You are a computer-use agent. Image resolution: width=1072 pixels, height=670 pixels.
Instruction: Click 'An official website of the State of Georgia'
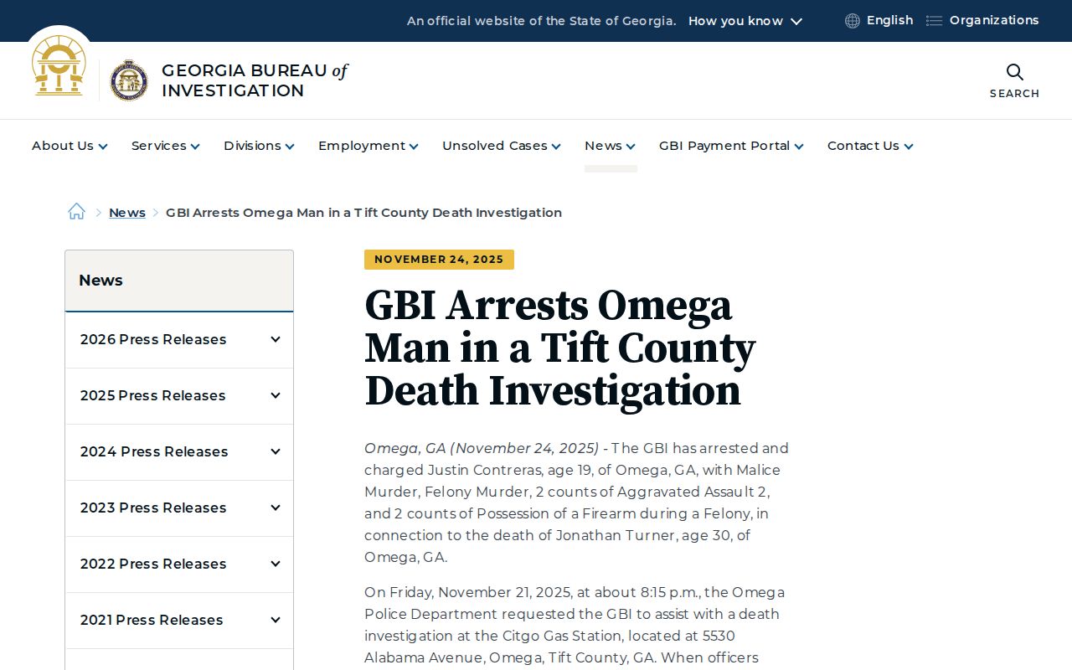pos(542,21)
